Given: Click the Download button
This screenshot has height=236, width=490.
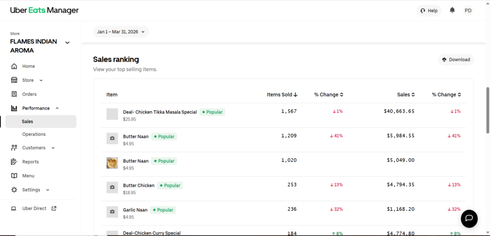Looking at the screenshot, I should [456, 60].
